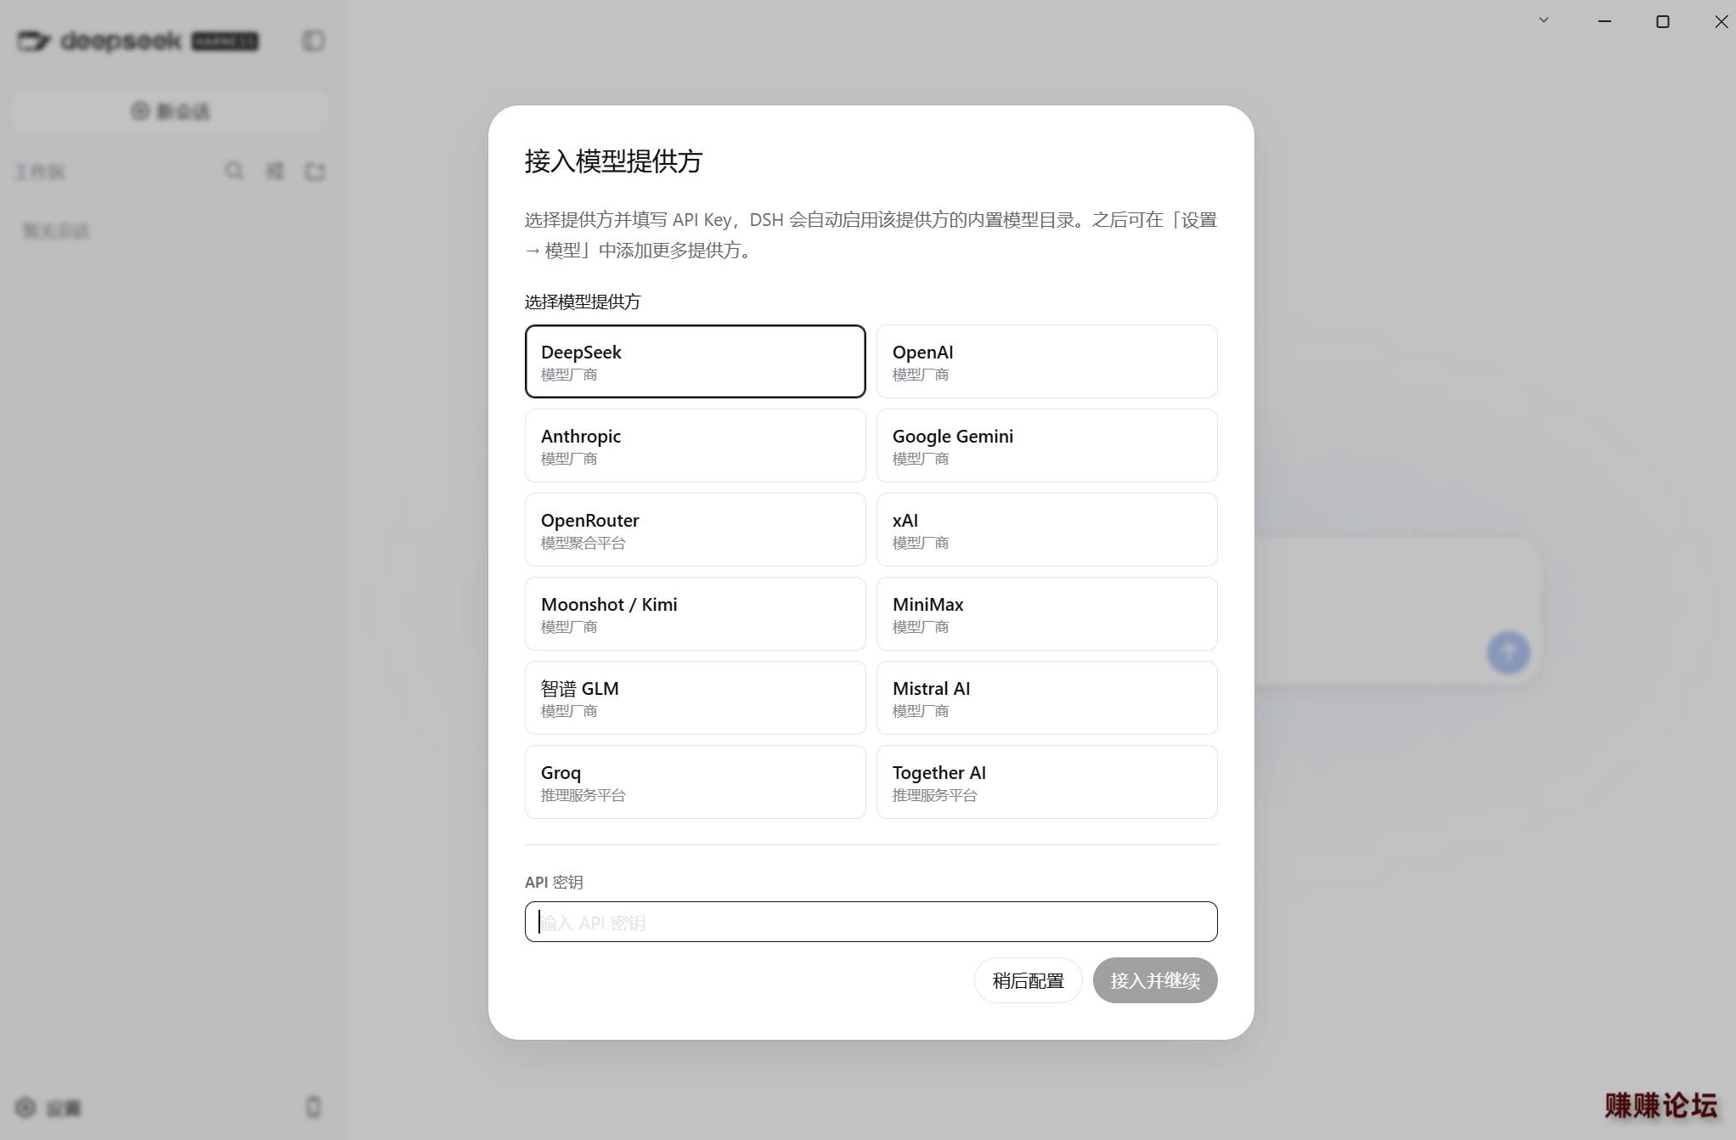Screen dimensions: 1736x1140
Task: Select Groq inference platform
Action: pos(695,782)
